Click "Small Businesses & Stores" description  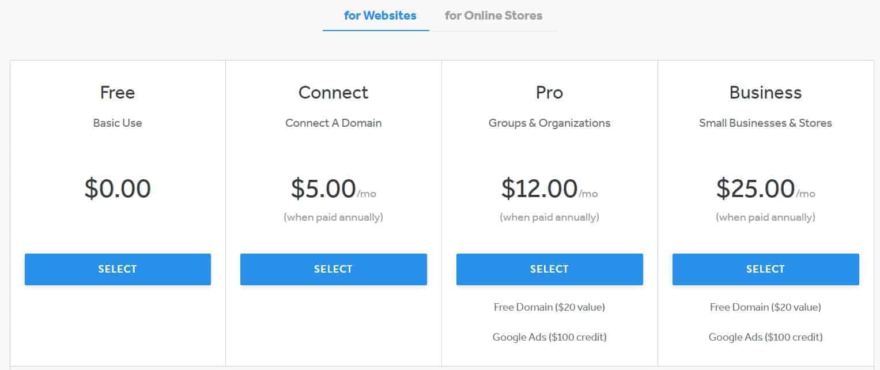click(765, 123)
